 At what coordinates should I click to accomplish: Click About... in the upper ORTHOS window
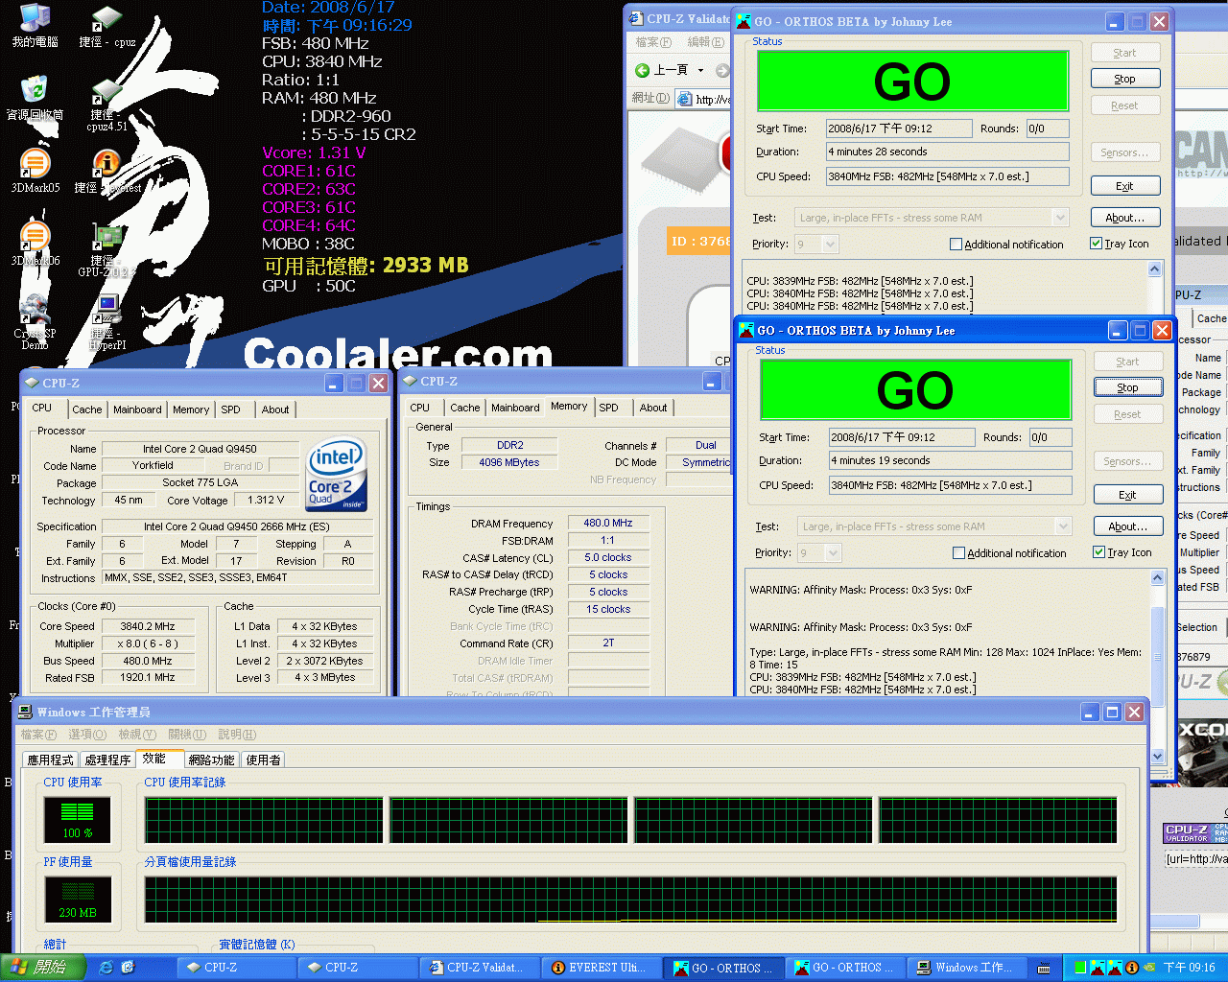pyautogui.click(x=1124, y=218)
